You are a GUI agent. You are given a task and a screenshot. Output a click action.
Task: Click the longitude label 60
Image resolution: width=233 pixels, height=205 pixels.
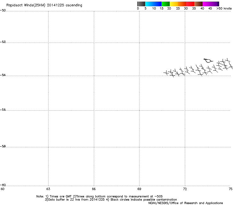[3, 189]
